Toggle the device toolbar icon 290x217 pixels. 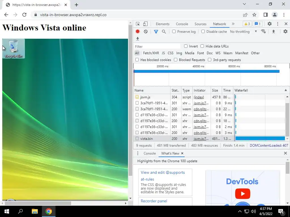(145, 24)
